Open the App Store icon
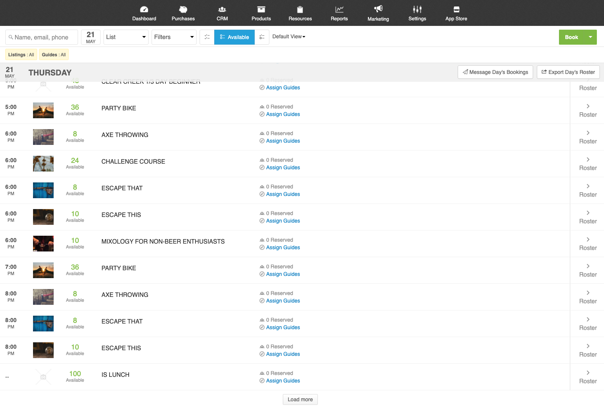The width and height of the screenshot is (604, 408). (456, 9)
